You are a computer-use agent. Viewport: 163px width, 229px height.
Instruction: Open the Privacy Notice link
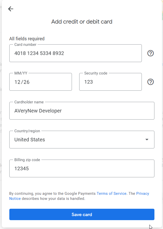143,194
